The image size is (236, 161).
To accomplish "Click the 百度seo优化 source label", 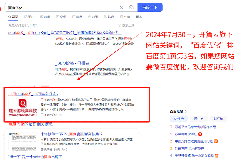I will pyautogui.click(x=49, y=115).
